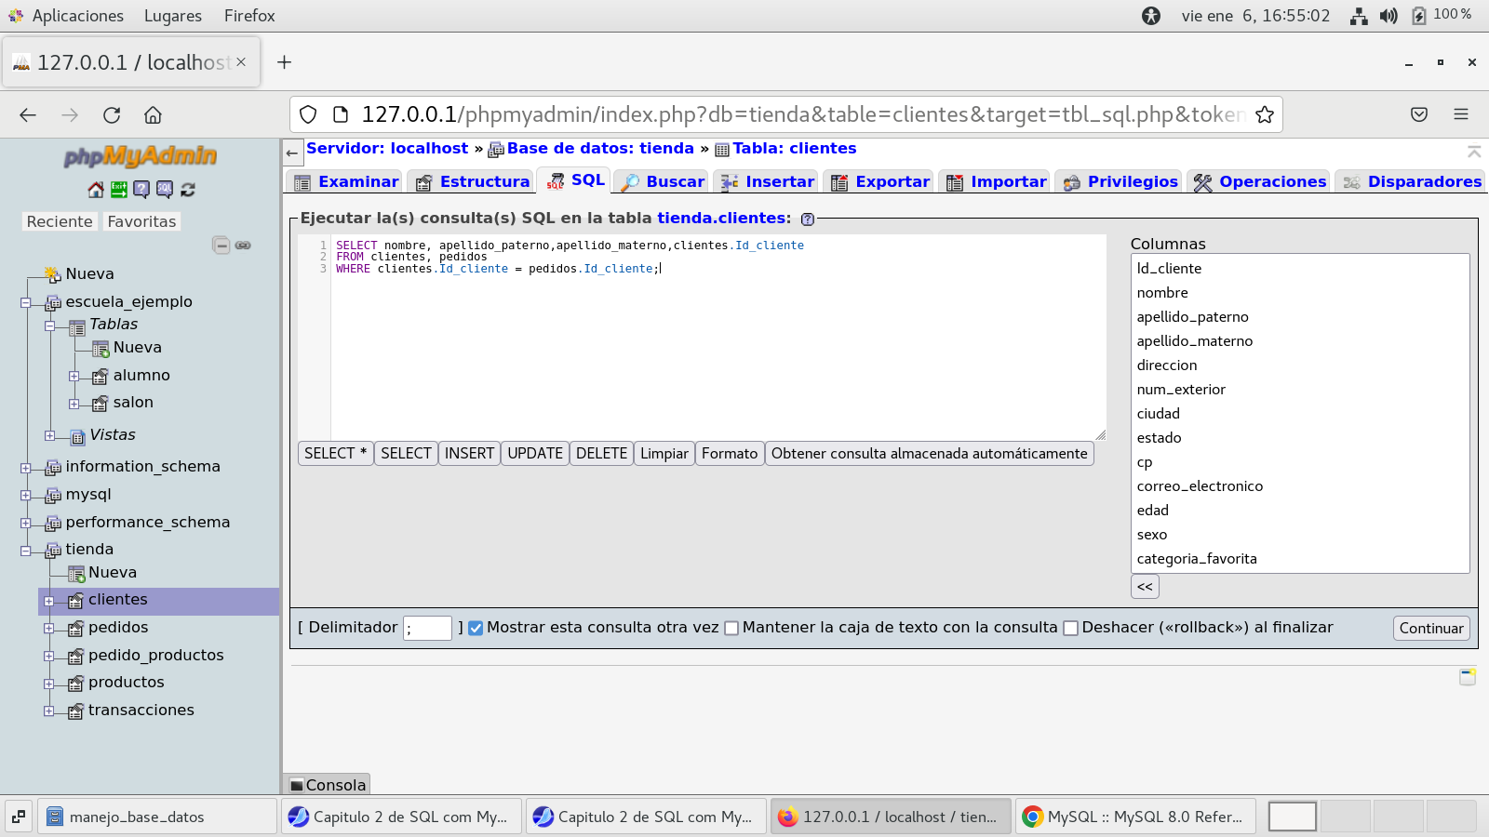Screen dimensions: 1489x837
Task: Bookmark this page with the star icon
Action: (1264, 114)
